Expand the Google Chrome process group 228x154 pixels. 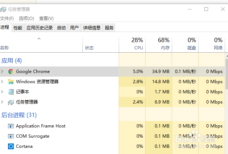pyautogui.click(x=2, y=72)
